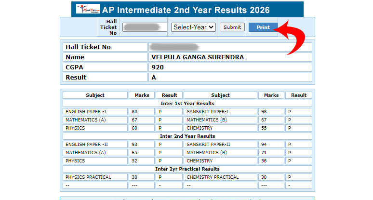Focus the Hall Ticket No input field
The width and height of the screenshot is (373, 200).
(x=145, y=27)
